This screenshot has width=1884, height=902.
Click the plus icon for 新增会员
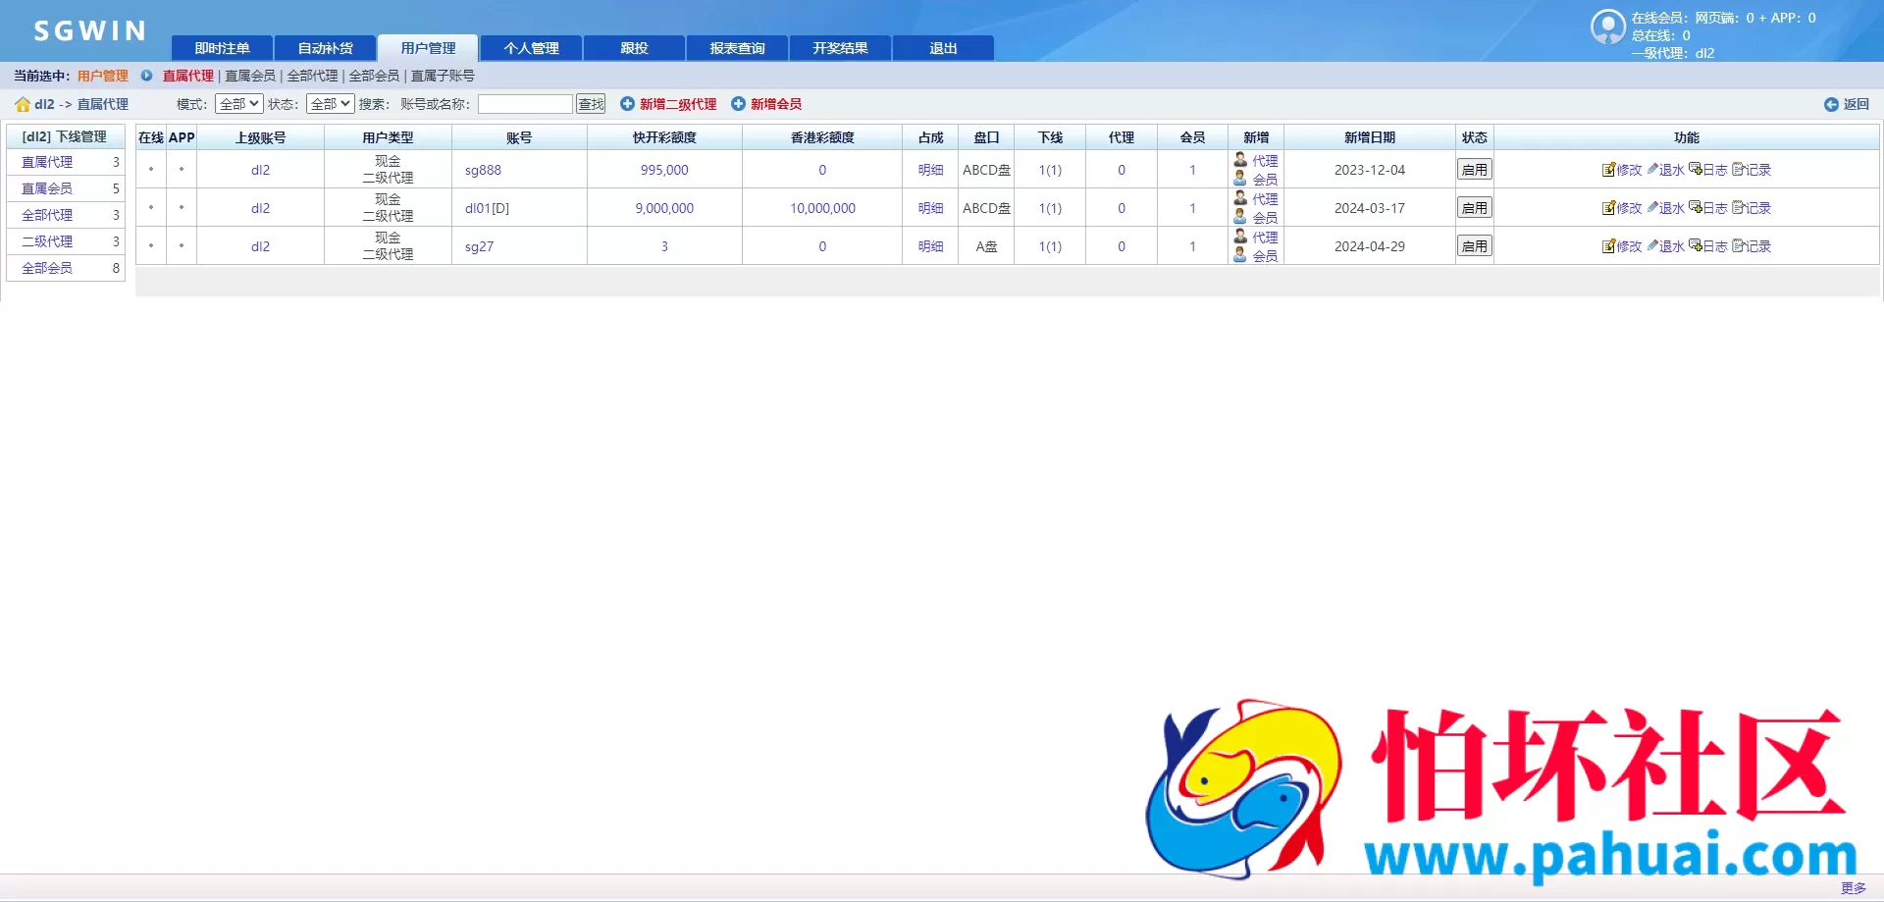pyautogui.click(x=738, y=103)
